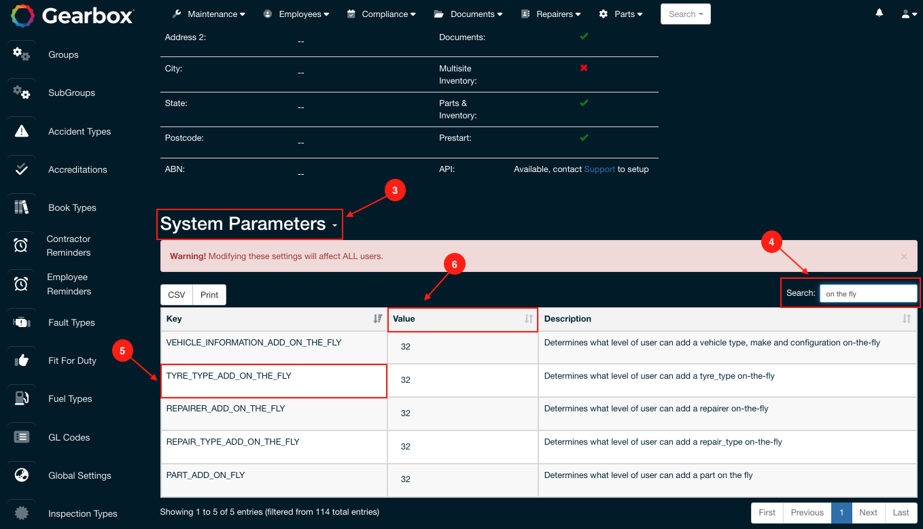This screenshot has width=923, height=529.
Task: Click the Gearbox logo icon
Action: click(22, 16)
